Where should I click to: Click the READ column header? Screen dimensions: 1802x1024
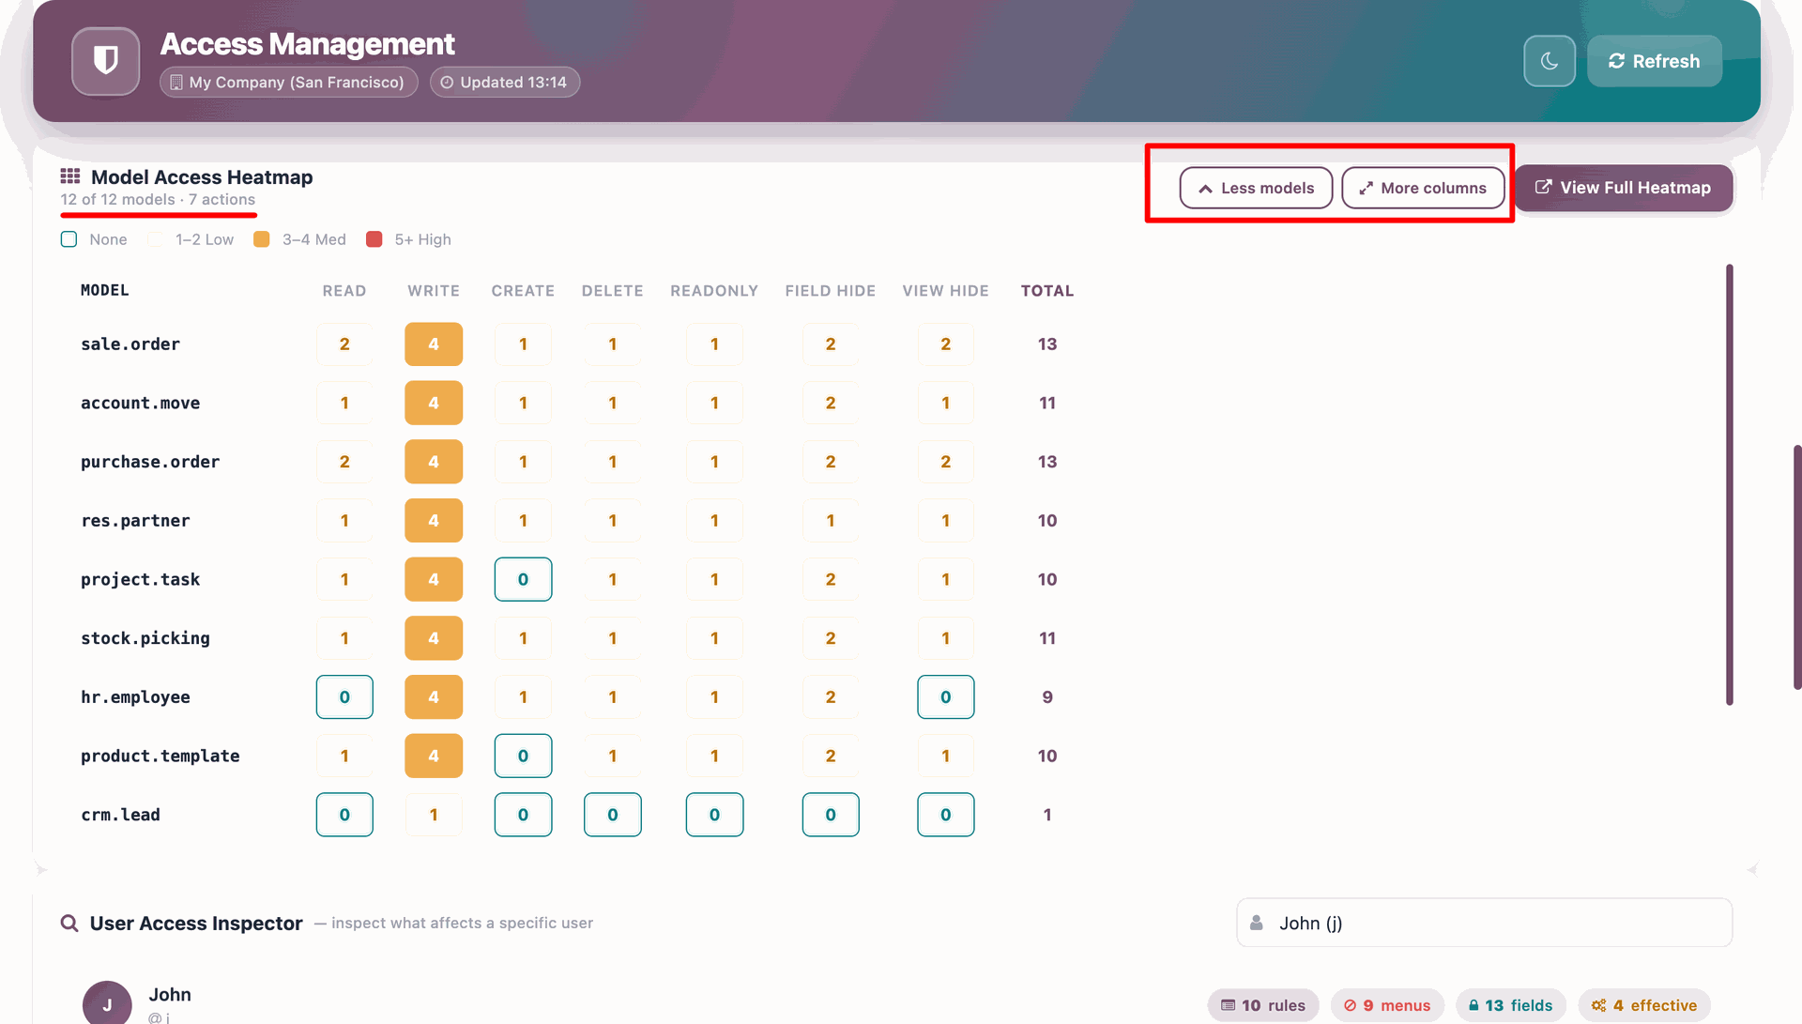coord(344,291)
